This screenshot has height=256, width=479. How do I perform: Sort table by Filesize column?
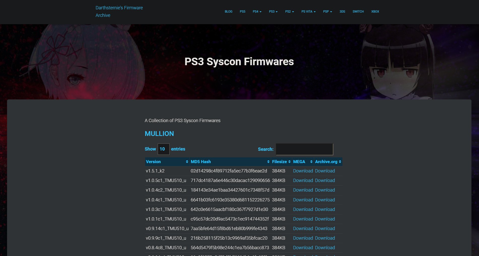(281, 162)
